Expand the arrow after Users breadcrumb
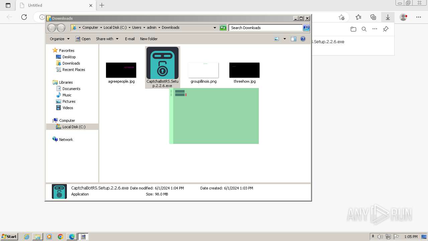 click(144, 28)
